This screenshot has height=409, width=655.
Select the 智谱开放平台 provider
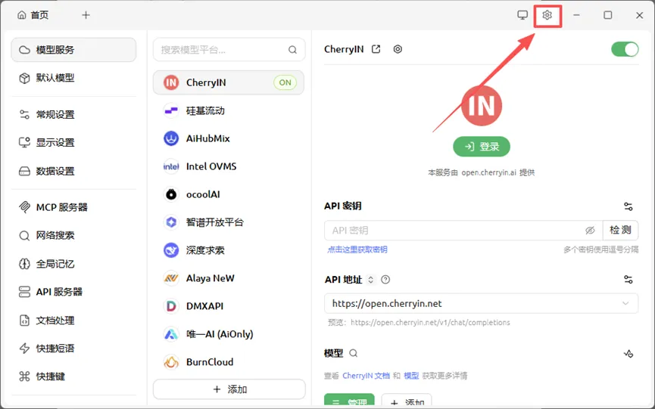click(x=229, y=222)
